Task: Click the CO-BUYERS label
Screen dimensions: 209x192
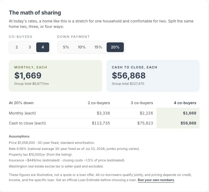Action: 21,37
